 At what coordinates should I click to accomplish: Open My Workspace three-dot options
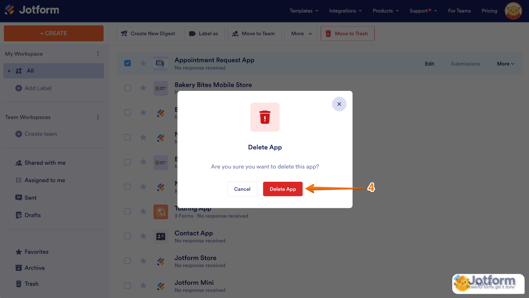click(98, 54)
